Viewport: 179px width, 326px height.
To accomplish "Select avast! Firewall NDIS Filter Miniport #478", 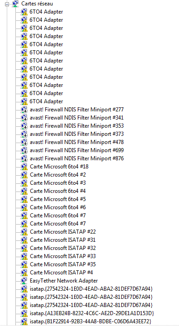I will click(77, 142).
